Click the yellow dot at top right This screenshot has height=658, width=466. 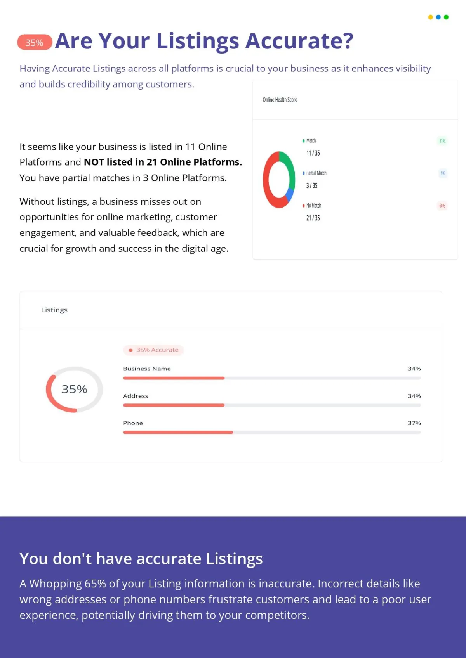(430, 17)
